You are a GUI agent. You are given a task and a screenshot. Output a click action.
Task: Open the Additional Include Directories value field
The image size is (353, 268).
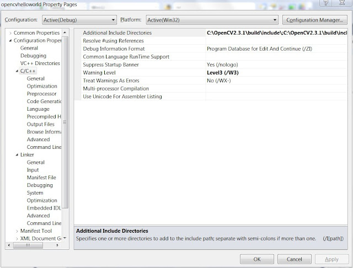point(277,33)
